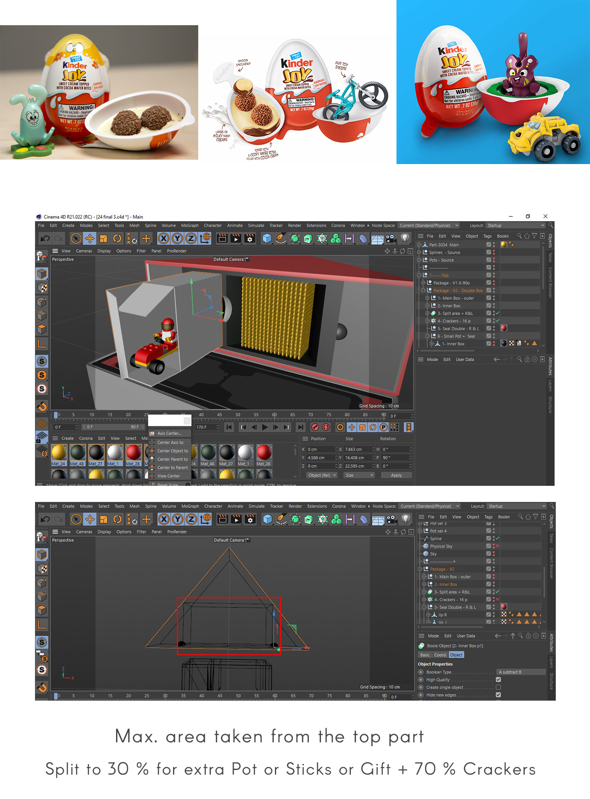590x799 pixels.
Task: Click the film strip icon in upper timeline
Action: (409, 427)
